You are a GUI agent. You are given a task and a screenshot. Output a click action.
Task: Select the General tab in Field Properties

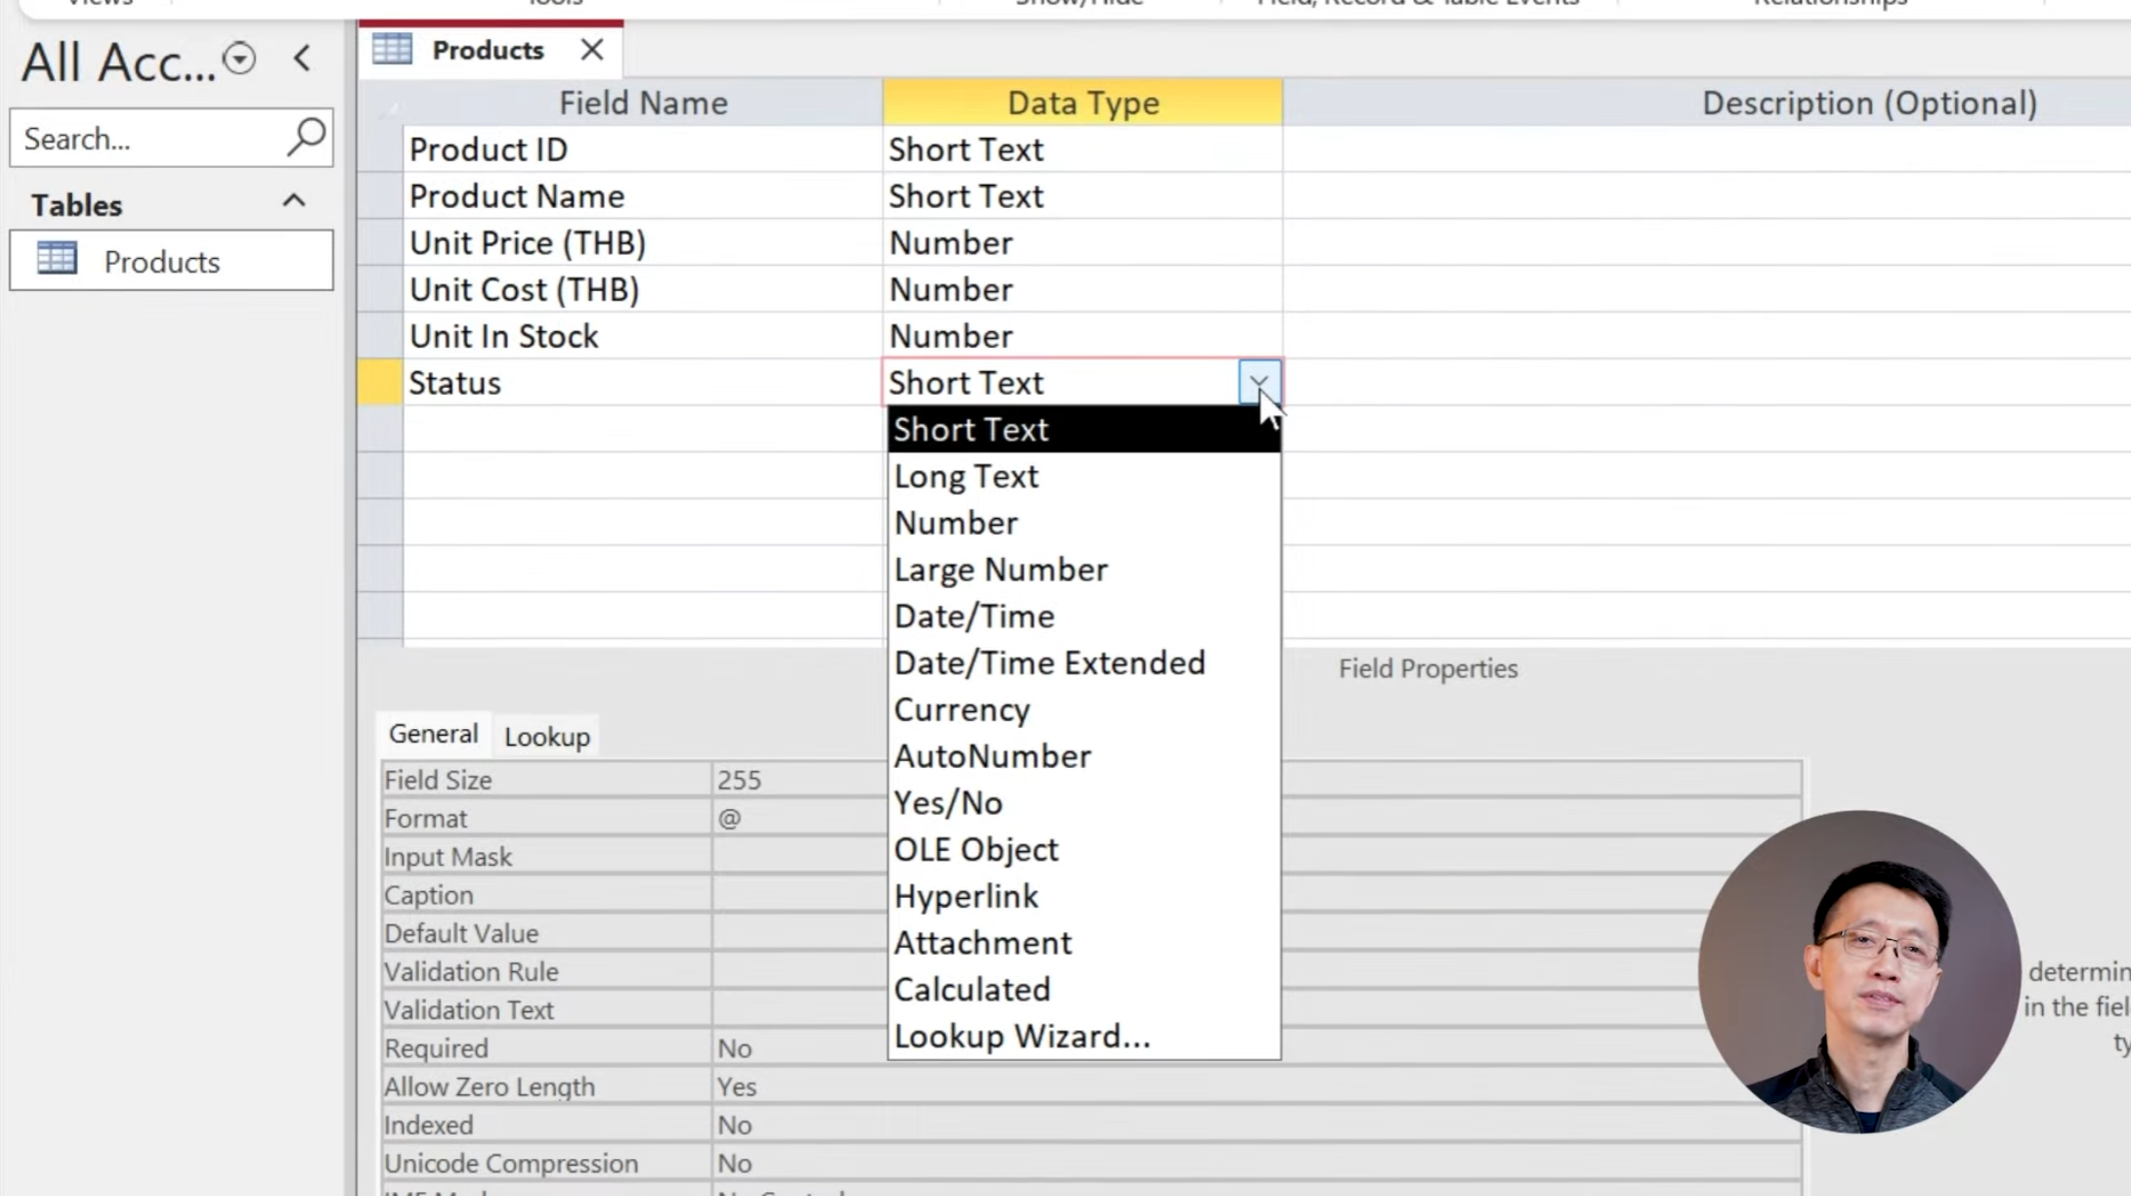(432, 733)
